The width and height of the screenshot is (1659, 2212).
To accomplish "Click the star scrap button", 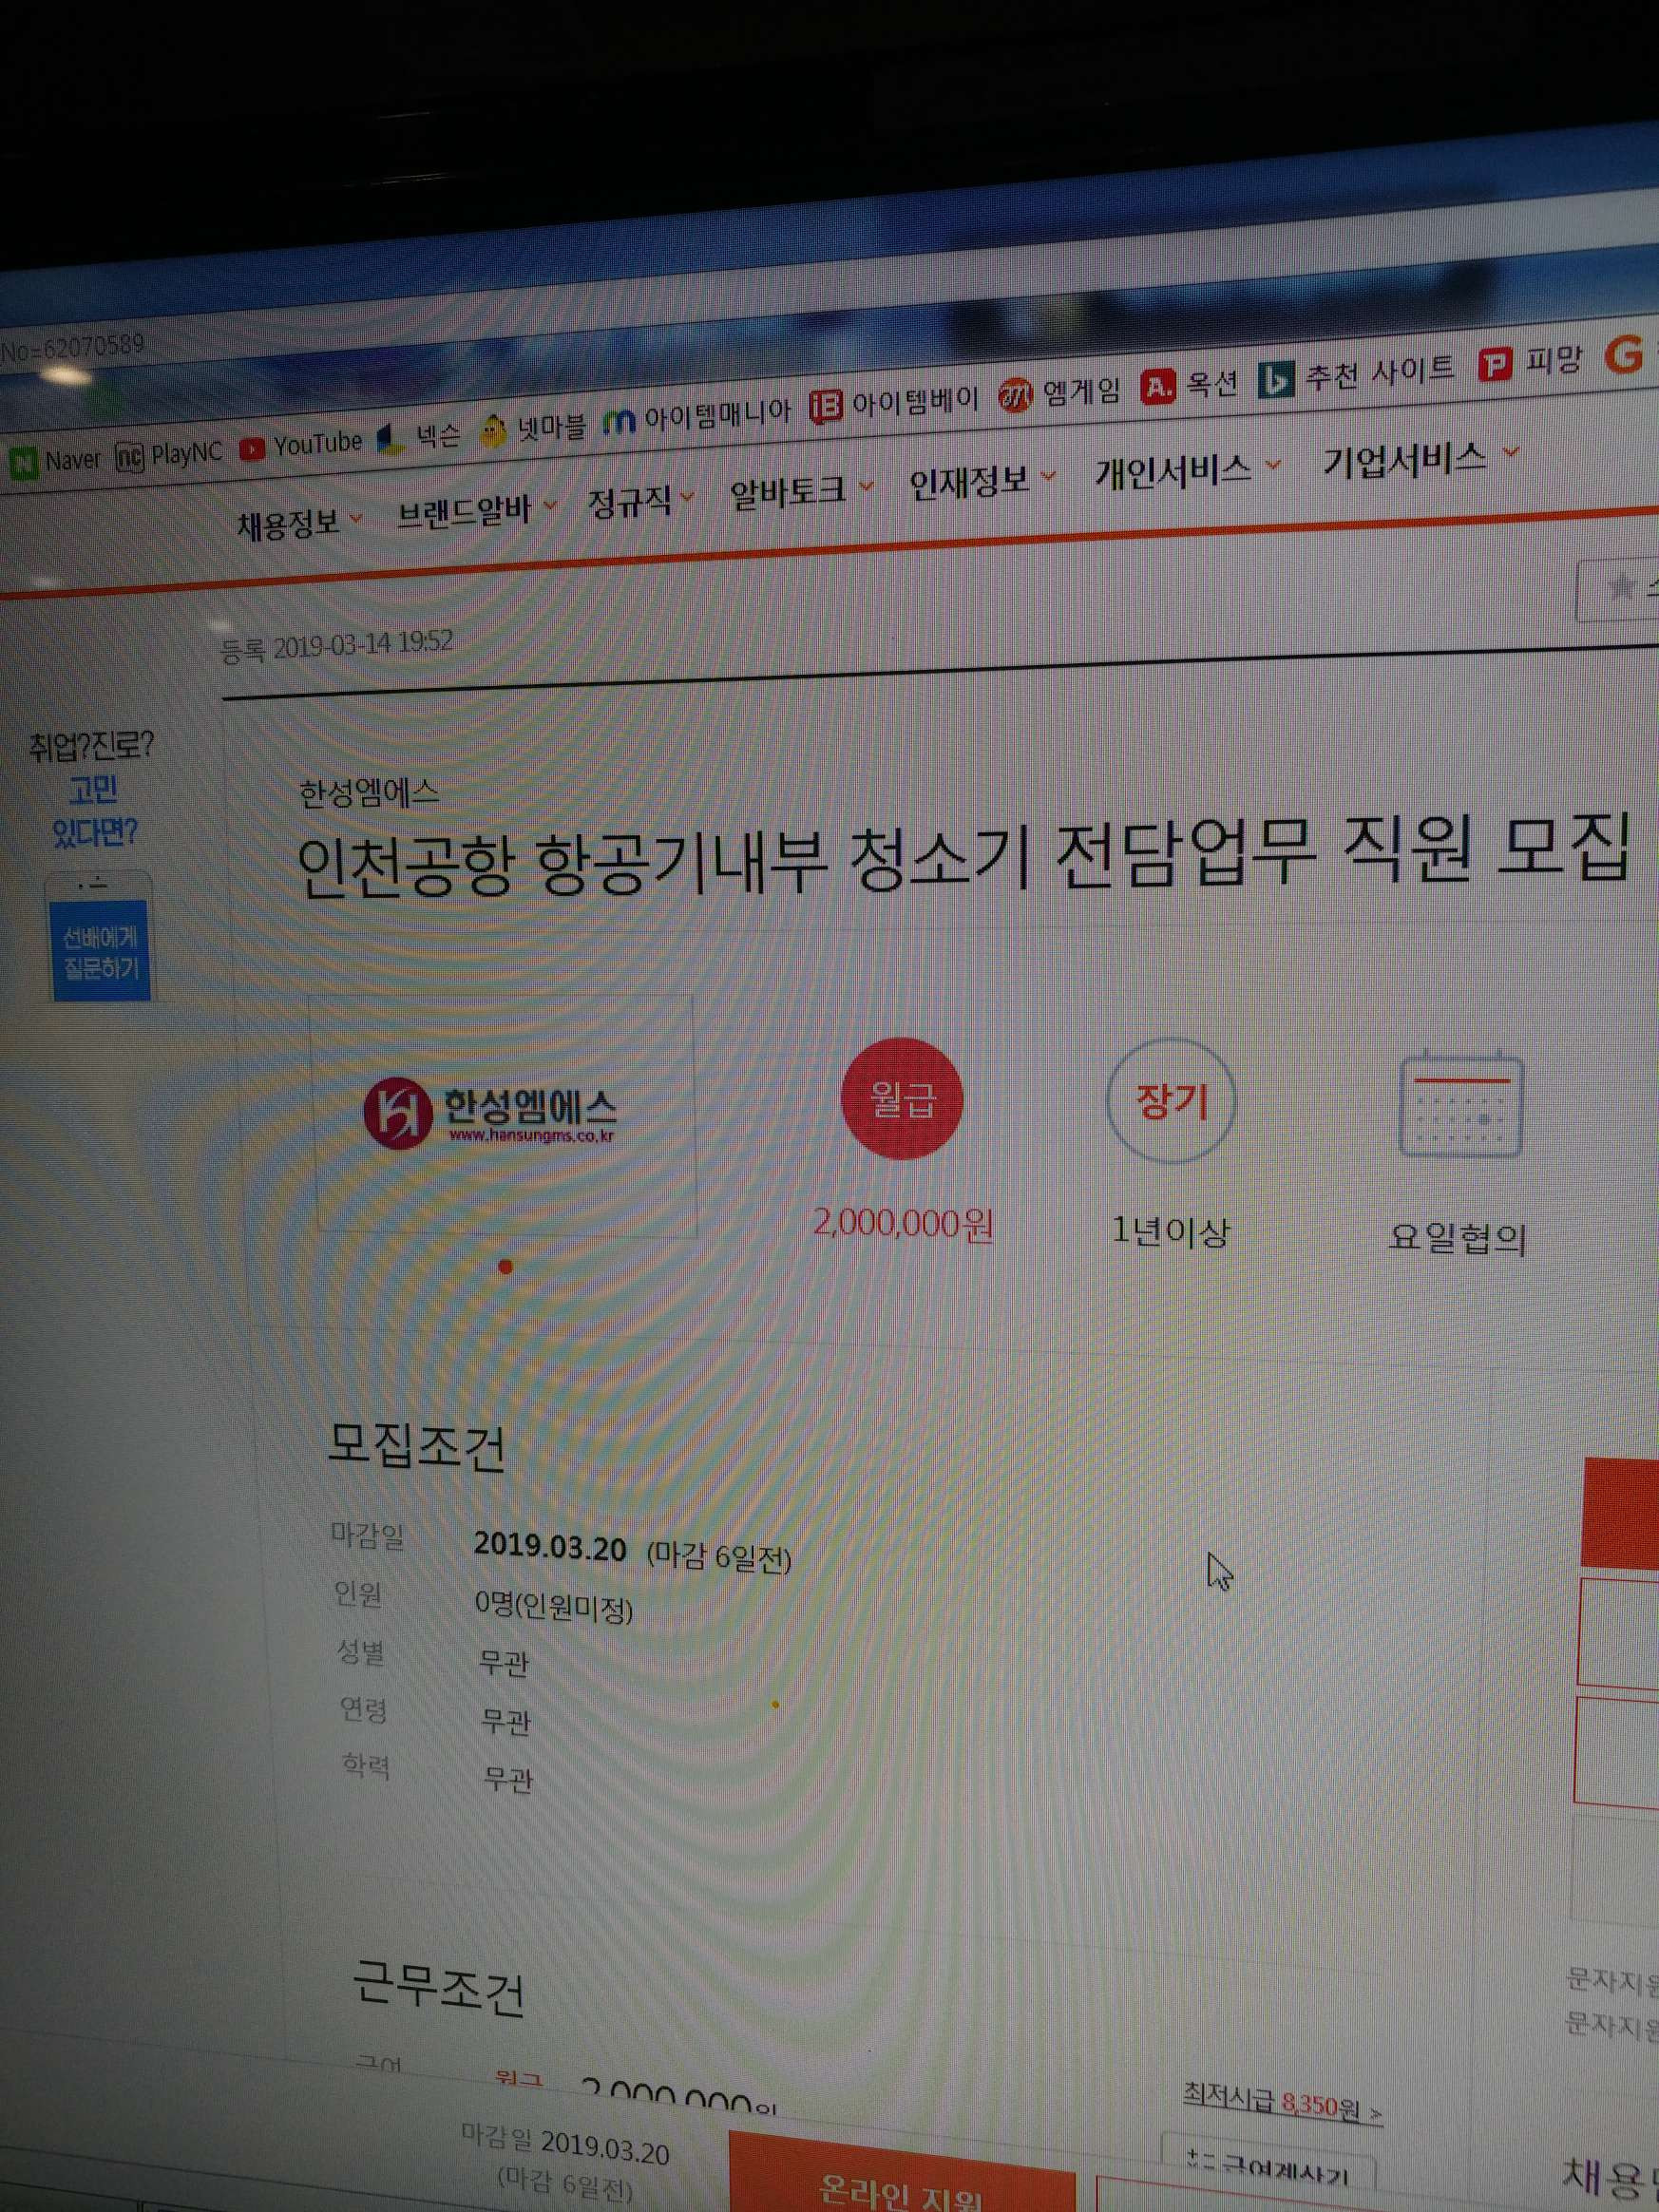I will (1618, 588).
